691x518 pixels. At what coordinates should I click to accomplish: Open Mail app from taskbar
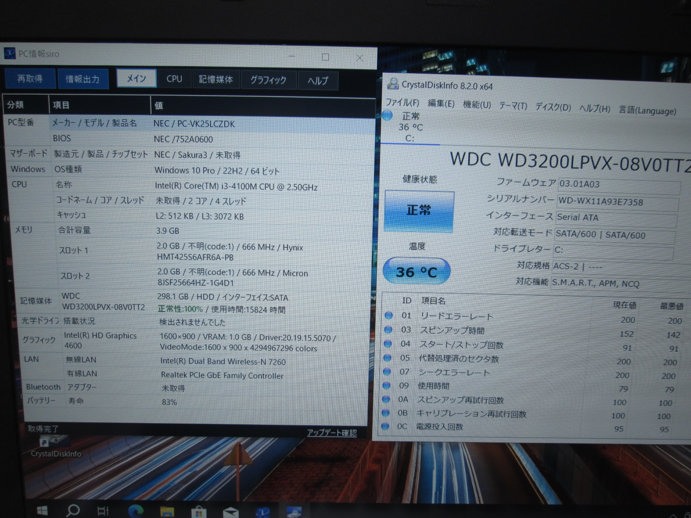point(231,512)
